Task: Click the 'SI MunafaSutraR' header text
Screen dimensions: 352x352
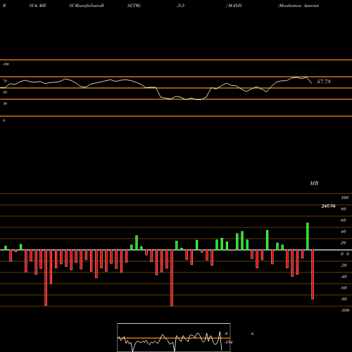Action: [x=87, y=6]
